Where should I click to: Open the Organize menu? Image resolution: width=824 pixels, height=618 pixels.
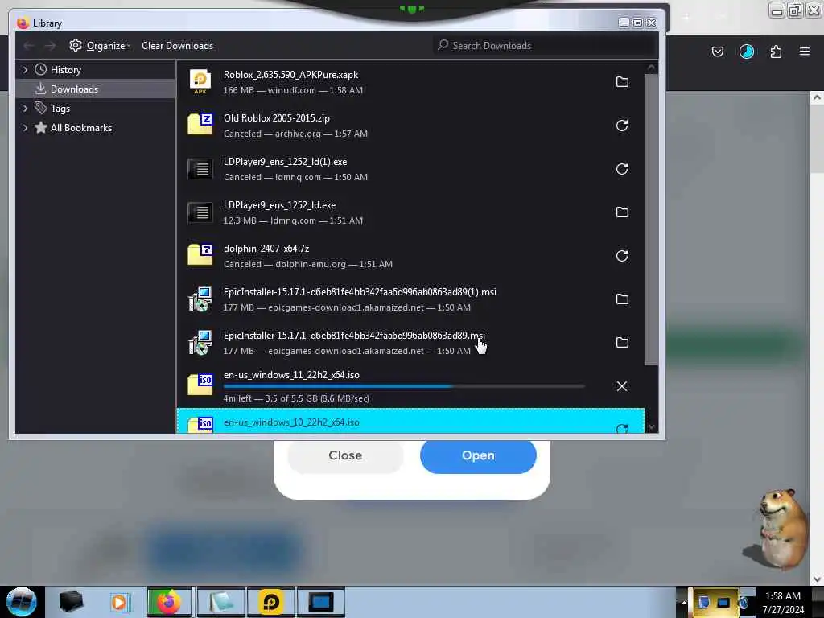tap(100, 46)
